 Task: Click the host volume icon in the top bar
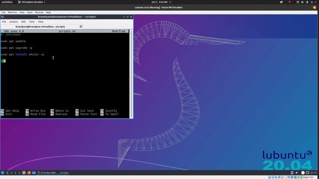[x=303, y=2]
